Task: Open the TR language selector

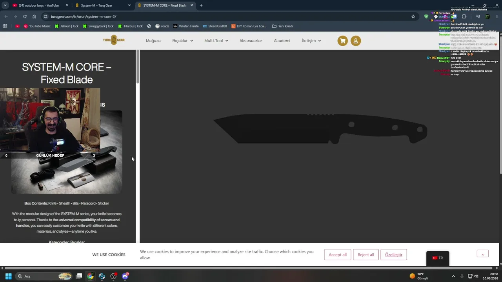Action: [x=438, y=258]
